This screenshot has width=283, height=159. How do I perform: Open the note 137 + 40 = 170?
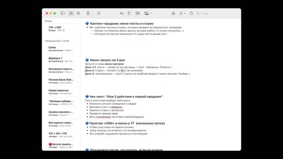(x=61, y=135)
